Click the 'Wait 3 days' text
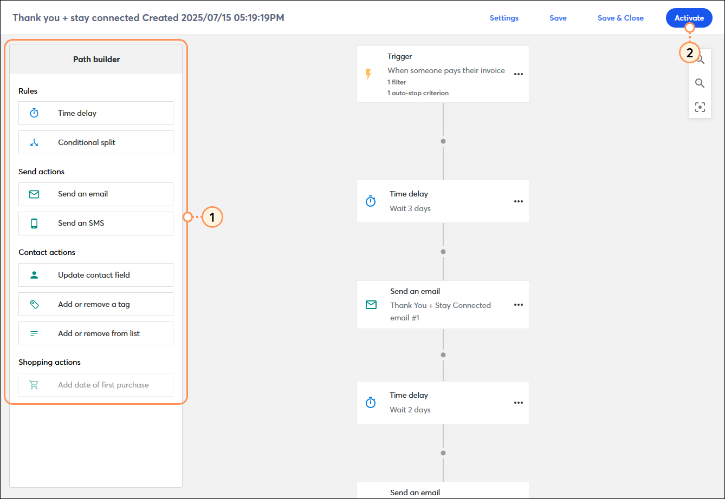The image size is (725, 499). (x=410, y=208)
